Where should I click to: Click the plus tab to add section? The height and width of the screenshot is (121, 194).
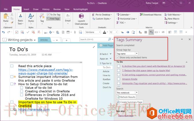(x=66, y=40)
